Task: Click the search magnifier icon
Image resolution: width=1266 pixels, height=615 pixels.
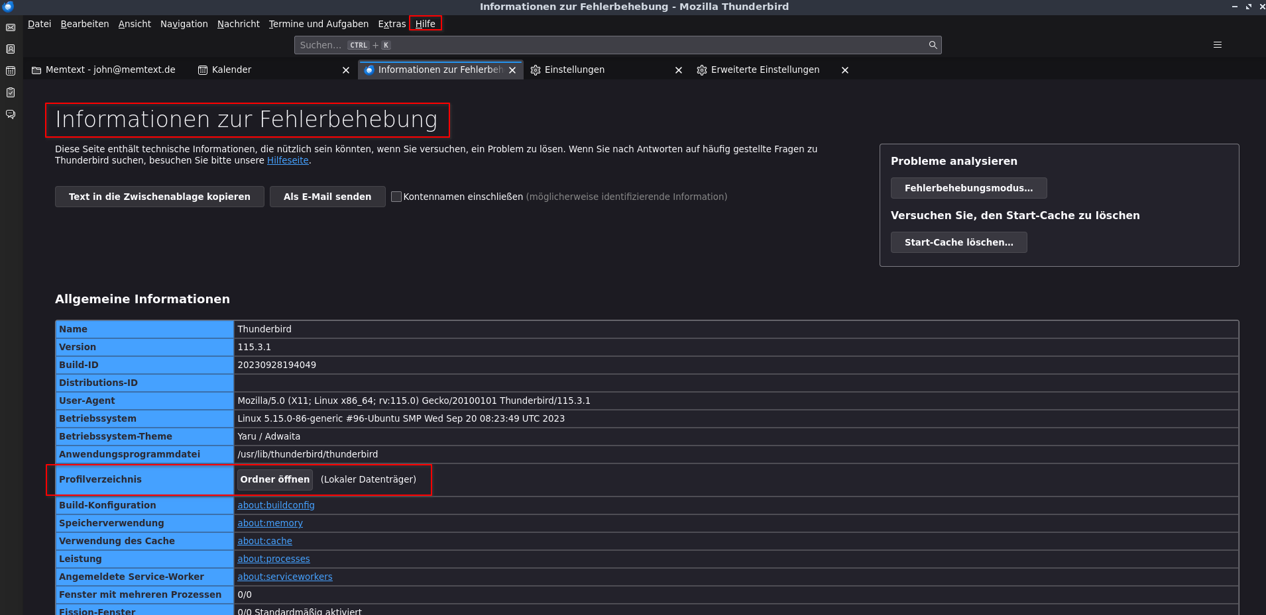Action: coord(933,45)
